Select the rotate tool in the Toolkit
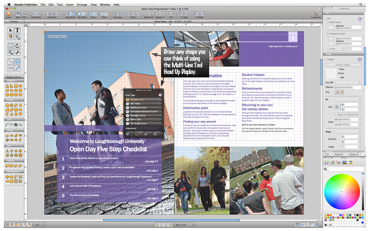 click(x=17, y=46)
